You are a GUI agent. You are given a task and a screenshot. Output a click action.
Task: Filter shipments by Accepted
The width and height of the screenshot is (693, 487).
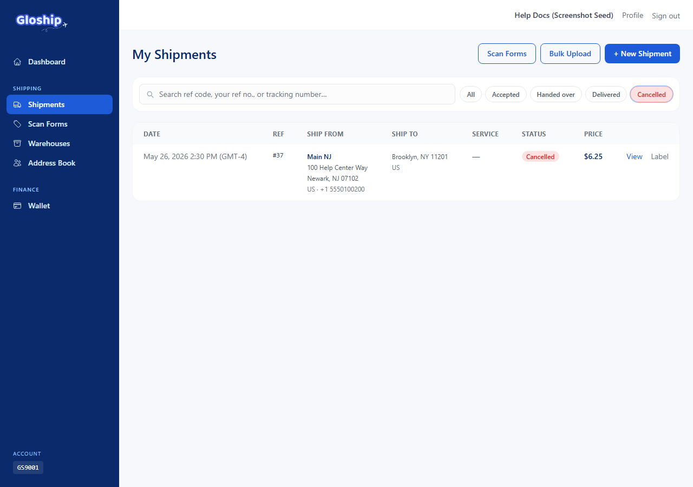coord(506,94)
